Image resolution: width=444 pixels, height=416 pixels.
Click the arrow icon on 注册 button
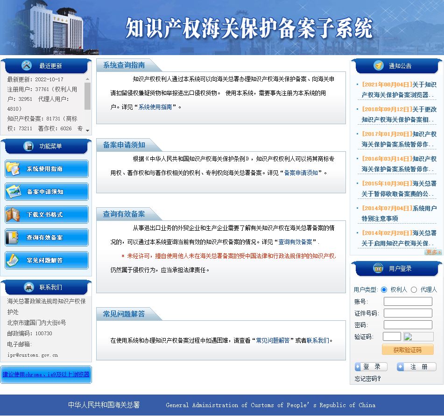pyautogui.click(x=400, y=367)
